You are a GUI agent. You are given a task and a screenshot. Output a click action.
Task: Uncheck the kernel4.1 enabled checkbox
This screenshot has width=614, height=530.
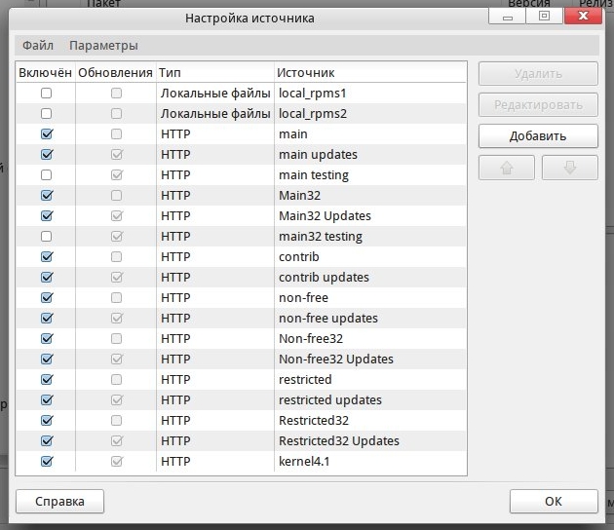(x=46, y=462)
